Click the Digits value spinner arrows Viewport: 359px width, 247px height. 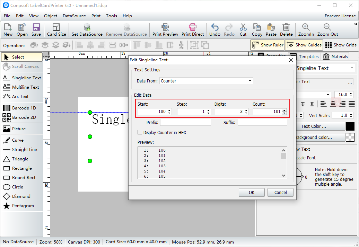(246, 112)
